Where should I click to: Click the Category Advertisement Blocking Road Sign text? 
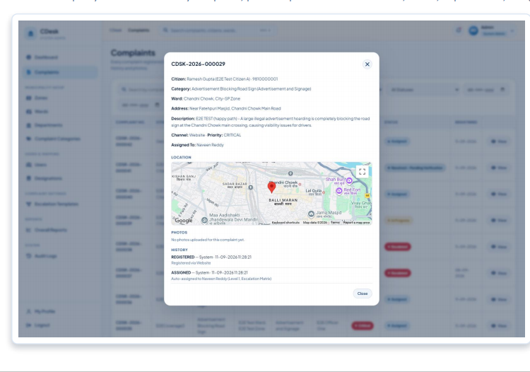point(241,88)
